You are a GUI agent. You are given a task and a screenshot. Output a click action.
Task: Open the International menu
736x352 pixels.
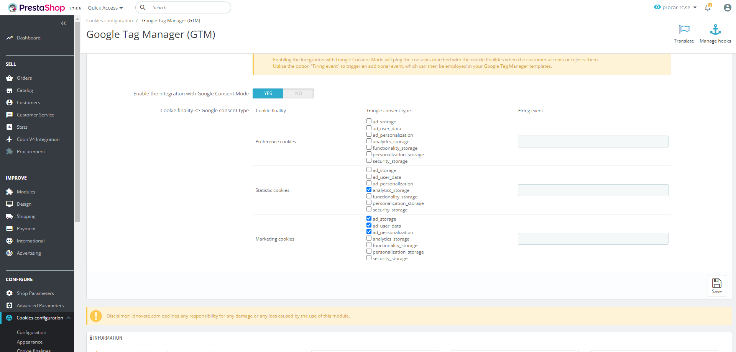point(31,241)
